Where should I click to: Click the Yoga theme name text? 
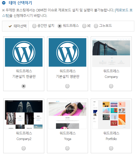tap(68, 139)
